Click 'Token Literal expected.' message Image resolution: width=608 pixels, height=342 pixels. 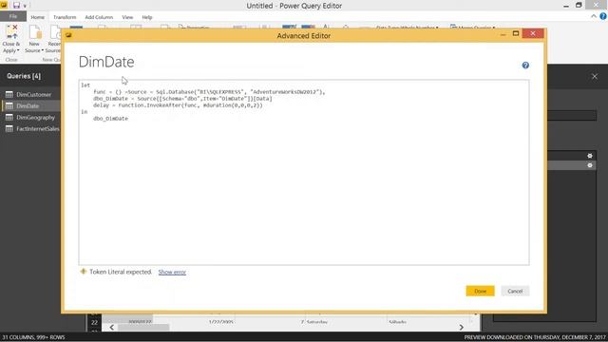coord(121,272)
